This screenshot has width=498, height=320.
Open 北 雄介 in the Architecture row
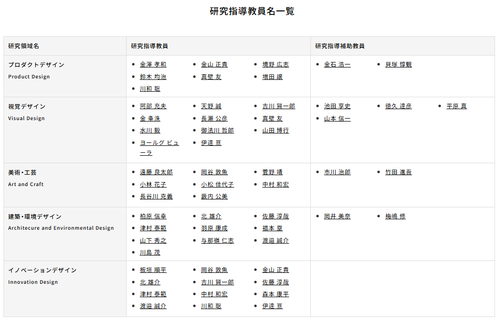click(211, 216)
